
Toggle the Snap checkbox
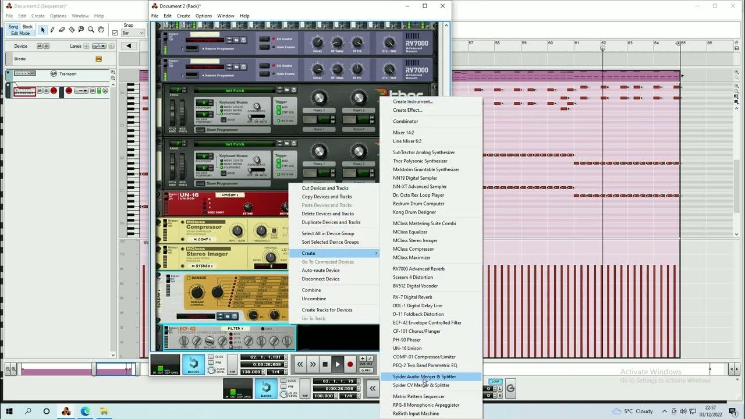pos(115,33)
